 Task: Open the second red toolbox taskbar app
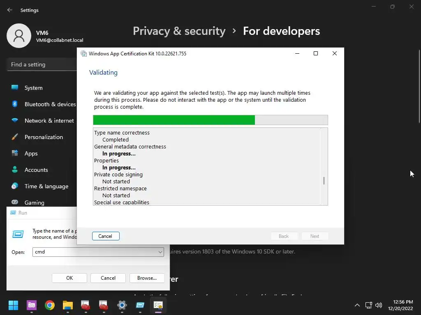[x=103, y=305]
